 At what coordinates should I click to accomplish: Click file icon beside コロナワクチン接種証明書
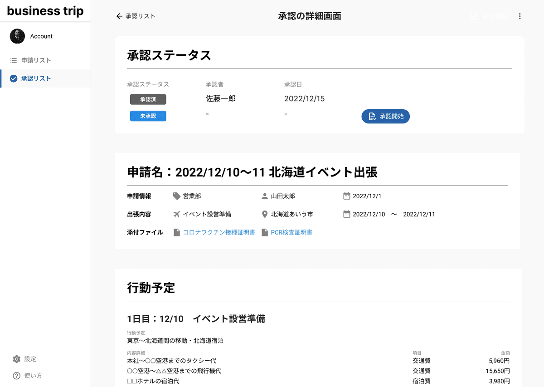tap(177, 232)
